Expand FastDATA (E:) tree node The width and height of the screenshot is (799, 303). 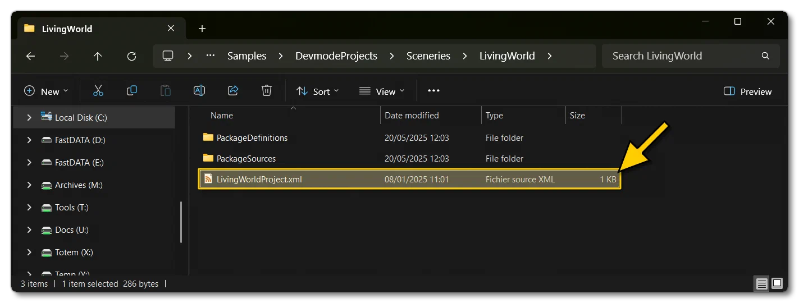click(29, 162)
